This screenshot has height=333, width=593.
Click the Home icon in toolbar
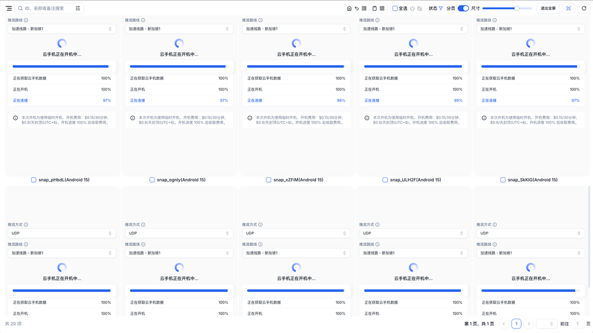point(349,8)
